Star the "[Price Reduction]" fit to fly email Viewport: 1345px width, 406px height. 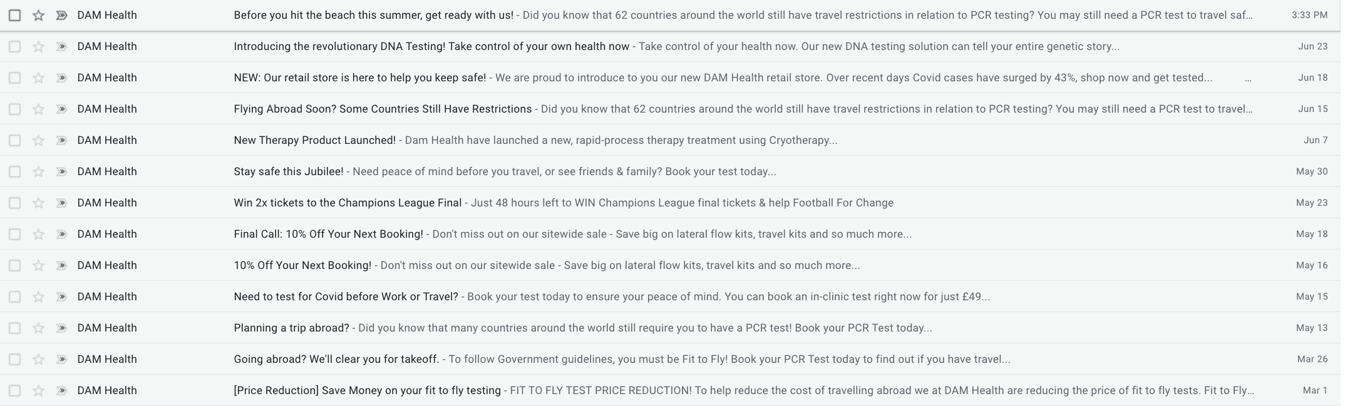(x=38, y=390)
